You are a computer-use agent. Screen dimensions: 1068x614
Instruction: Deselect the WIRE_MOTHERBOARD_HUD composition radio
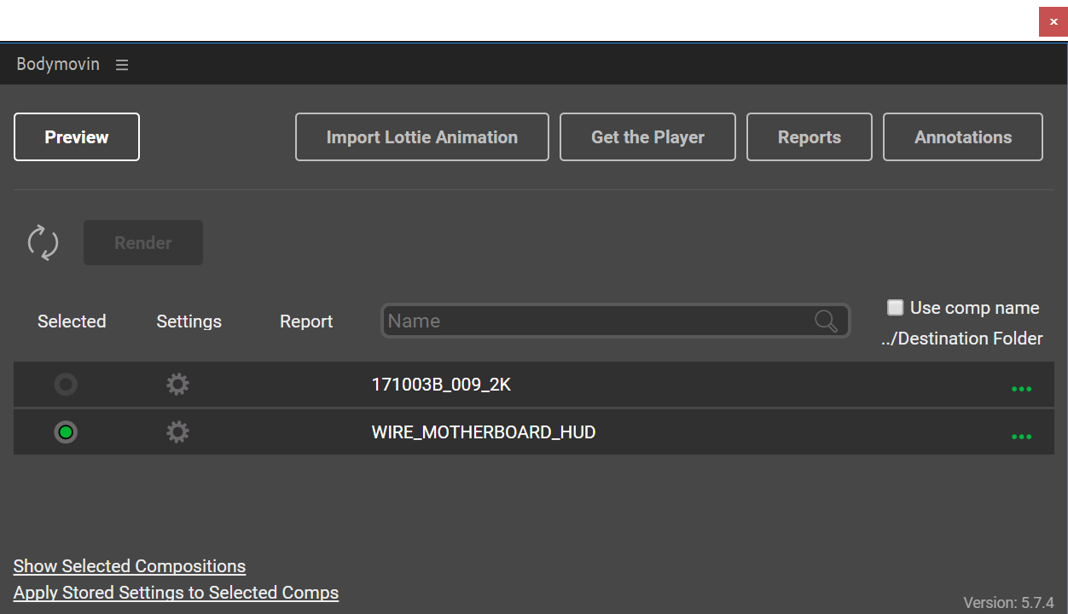click(66, 432)
